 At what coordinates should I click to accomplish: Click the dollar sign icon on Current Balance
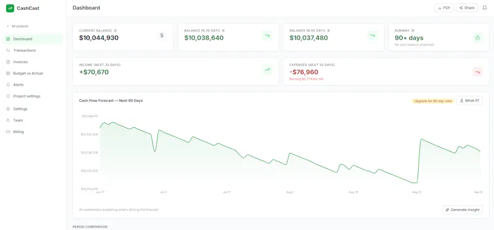162,36
